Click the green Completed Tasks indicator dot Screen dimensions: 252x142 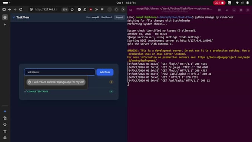click(x=111, y=91)
